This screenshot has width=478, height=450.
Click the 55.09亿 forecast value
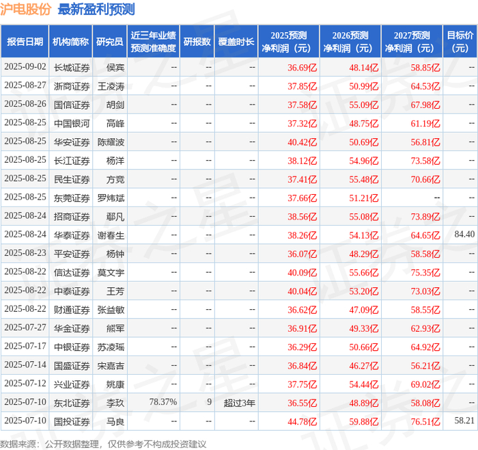tap(364, 105)
